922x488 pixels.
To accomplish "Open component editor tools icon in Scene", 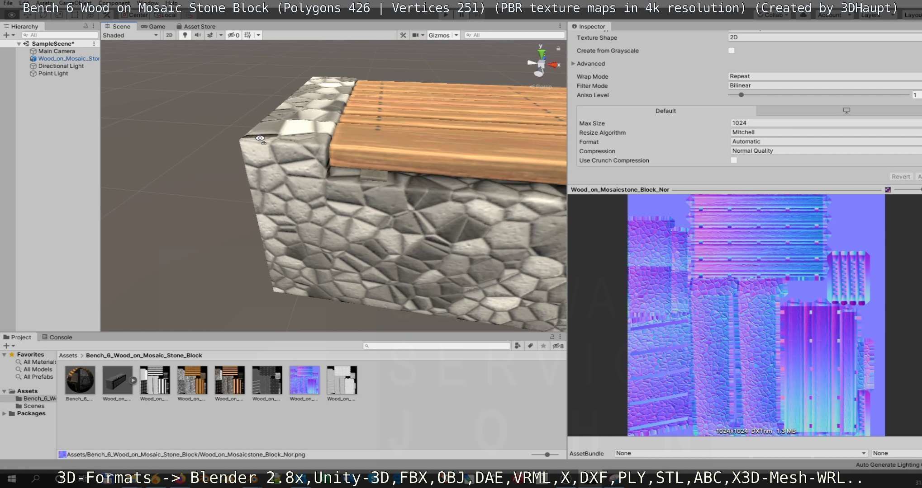I will [403, 35].
